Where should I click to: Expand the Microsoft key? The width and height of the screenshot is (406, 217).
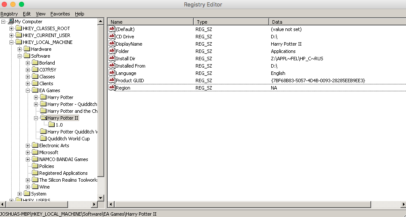[28, 152]
